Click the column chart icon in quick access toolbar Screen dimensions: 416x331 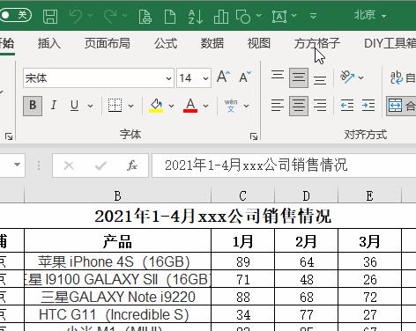(x=221, y=16)
